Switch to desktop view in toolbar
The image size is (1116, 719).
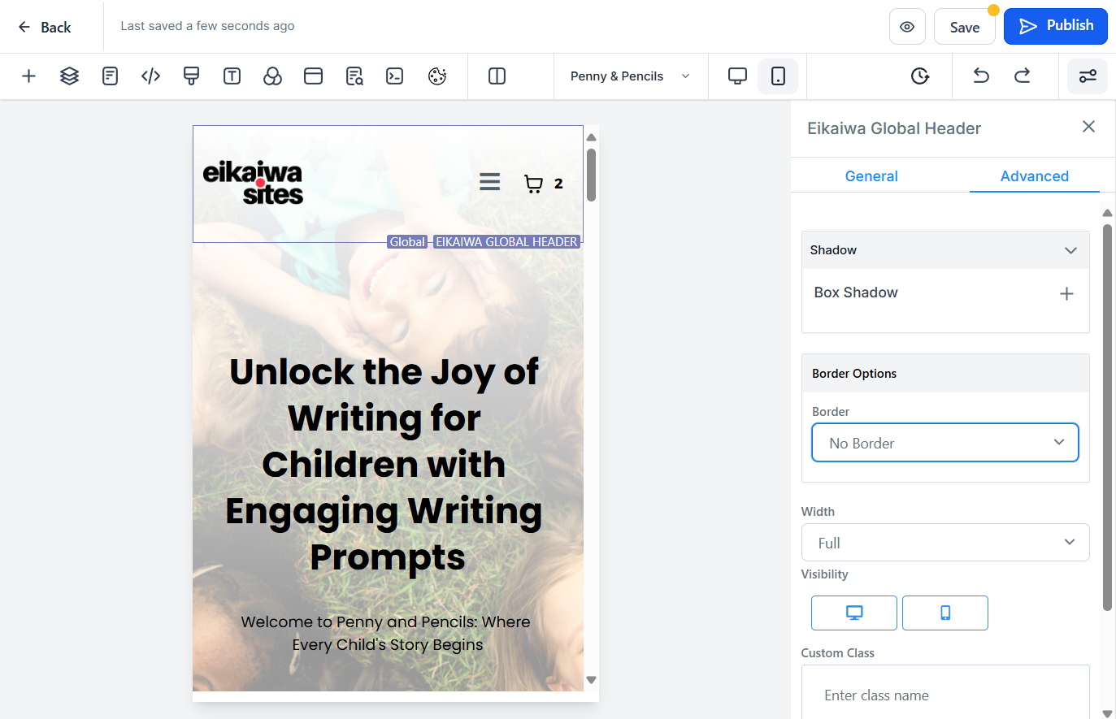737,76
